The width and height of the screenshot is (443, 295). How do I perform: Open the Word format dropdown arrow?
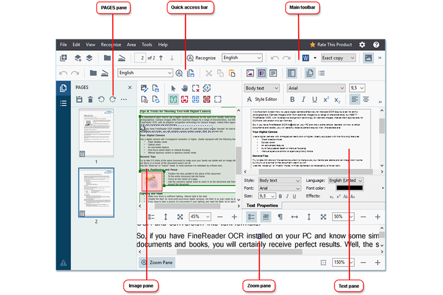click(315, 58)
